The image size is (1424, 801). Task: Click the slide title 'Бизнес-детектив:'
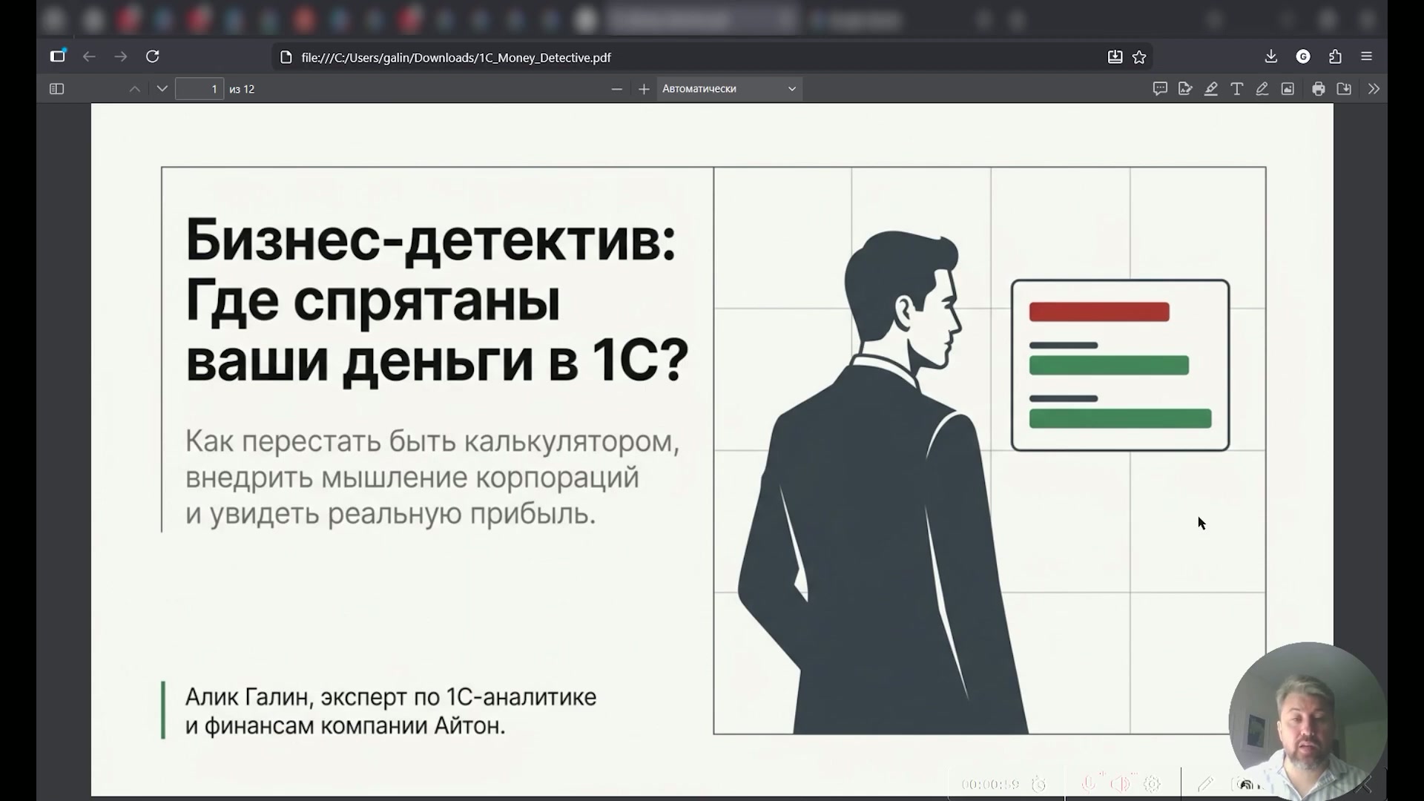[431, 240]
